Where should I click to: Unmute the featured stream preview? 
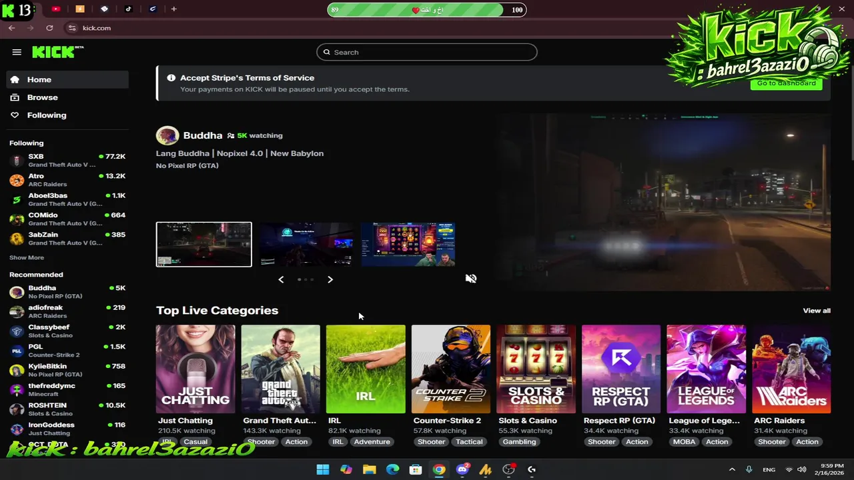click(x=471, y=279)
